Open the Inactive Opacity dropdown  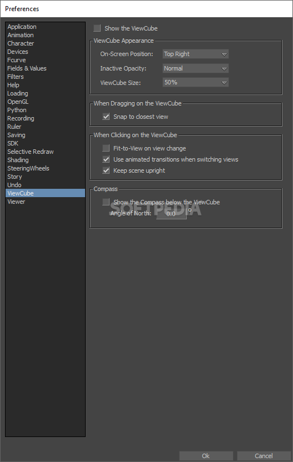[x=196, y=68]
